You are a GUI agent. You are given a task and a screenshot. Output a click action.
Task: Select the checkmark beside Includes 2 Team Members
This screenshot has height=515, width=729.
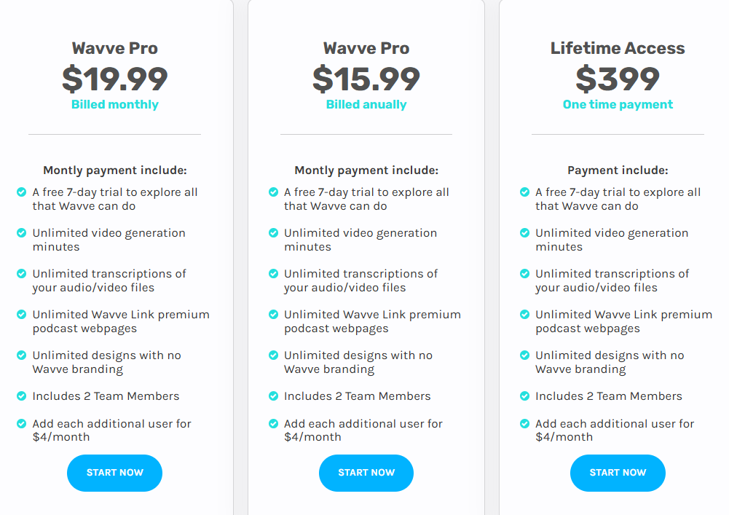pyautogui.click(x=20, y=396)
